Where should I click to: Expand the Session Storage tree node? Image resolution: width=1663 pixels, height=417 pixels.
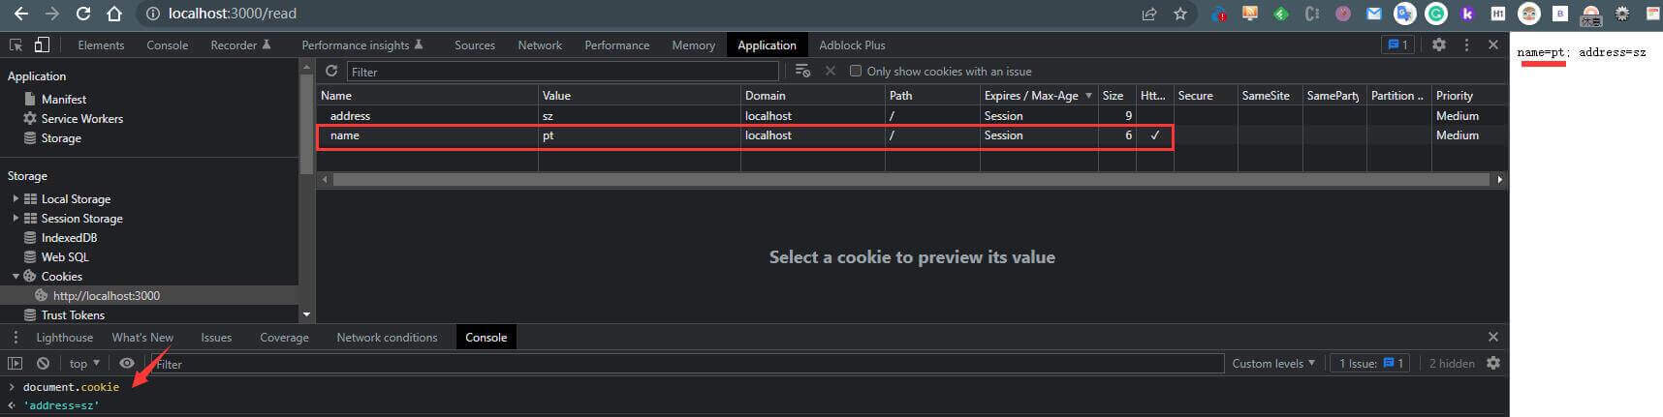(16, 218)
